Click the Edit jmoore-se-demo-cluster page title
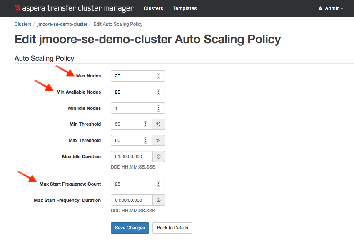Screen dimensions: 354x246 tap(148, 39)
